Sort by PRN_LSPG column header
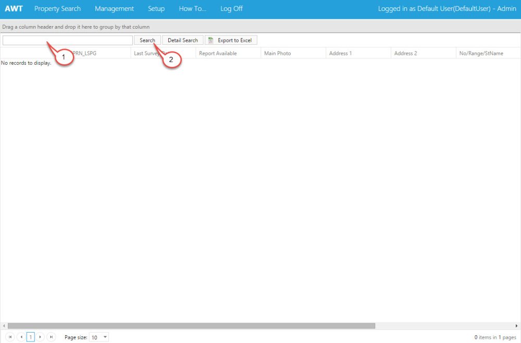The height and width of the screenshot is (343, 521). (x=85, y=53)
